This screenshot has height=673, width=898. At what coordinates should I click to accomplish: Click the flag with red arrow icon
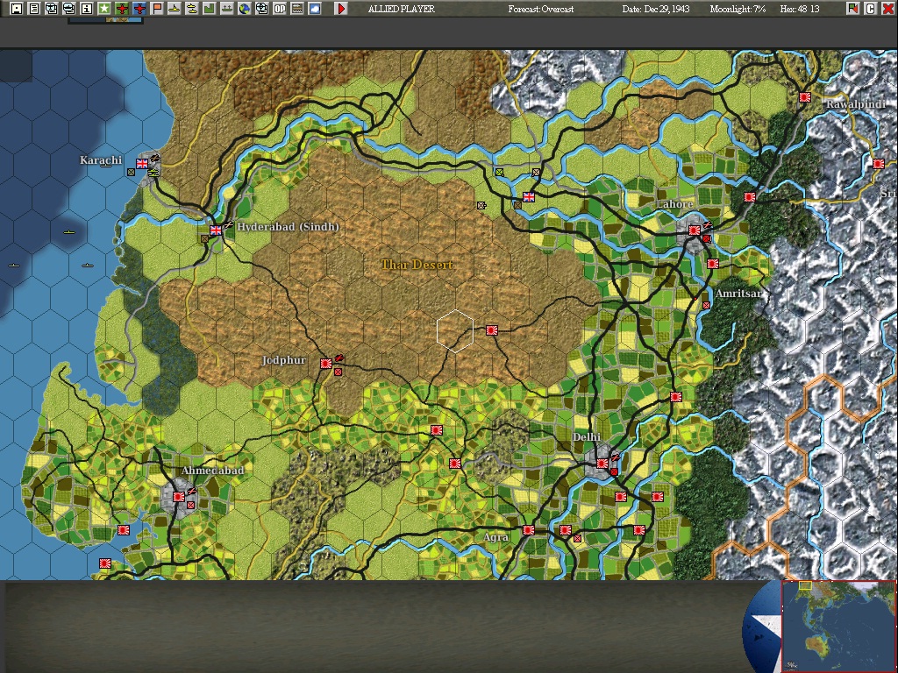click(x=852, y=9)
